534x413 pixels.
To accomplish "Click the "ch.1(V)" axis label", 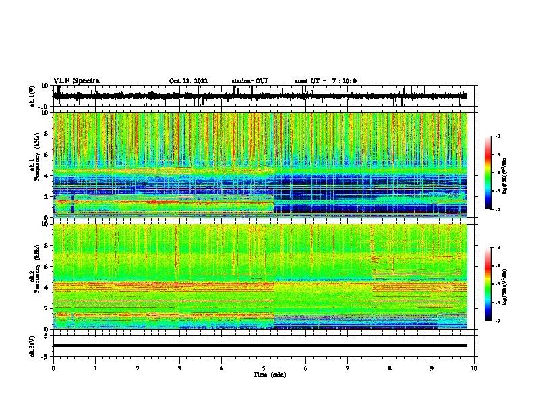I will tap(32, 96).
